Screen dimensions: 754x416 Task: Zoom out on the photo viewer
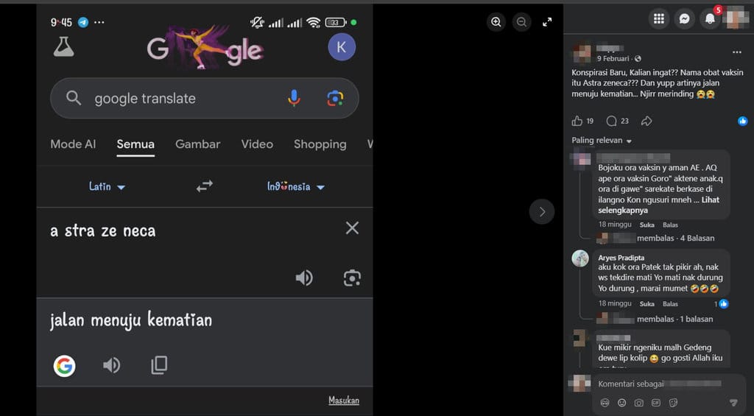click(521, 21)
